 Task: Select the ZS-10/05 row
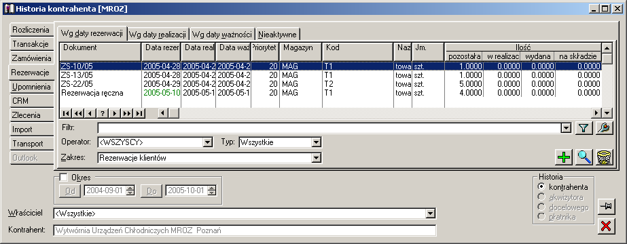click(330, 66)
